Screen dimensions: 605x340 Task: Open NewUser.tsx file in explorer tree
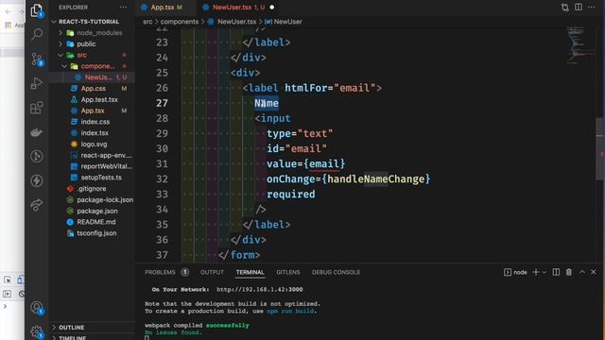pyautogui.click(x=92, y=77)
